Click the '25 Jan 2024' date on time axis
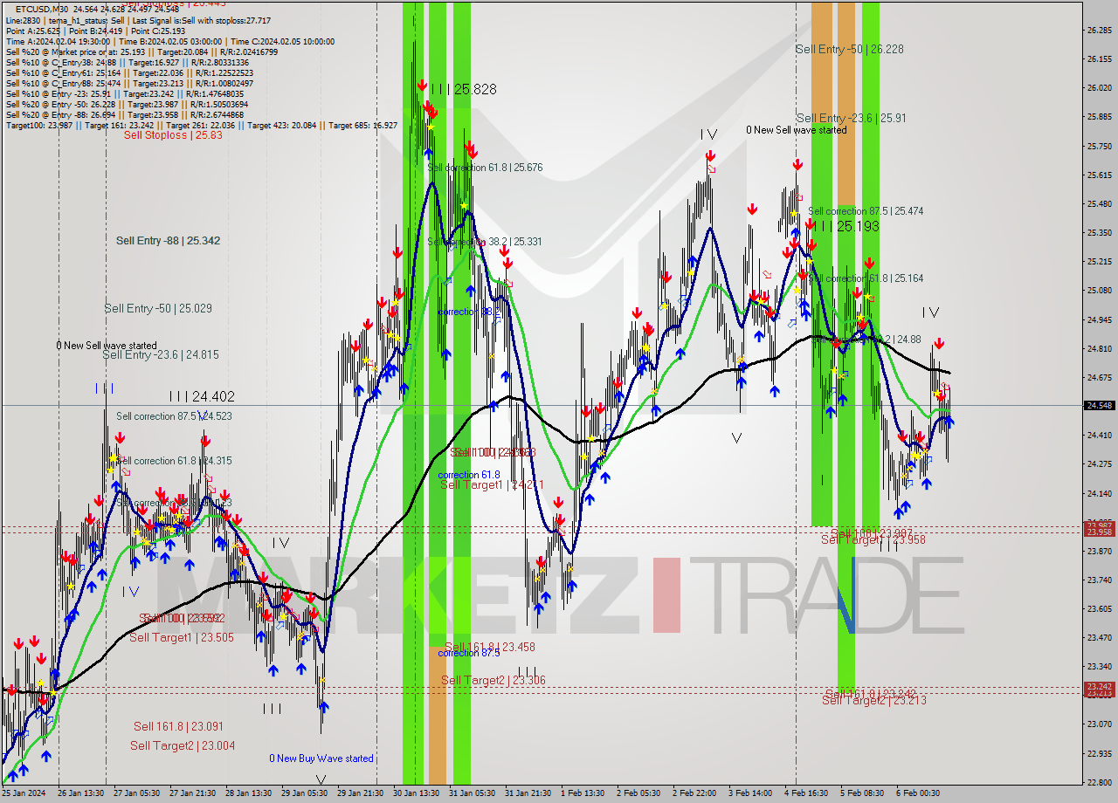Screen dimensions: 1118x803 point(23,793)
